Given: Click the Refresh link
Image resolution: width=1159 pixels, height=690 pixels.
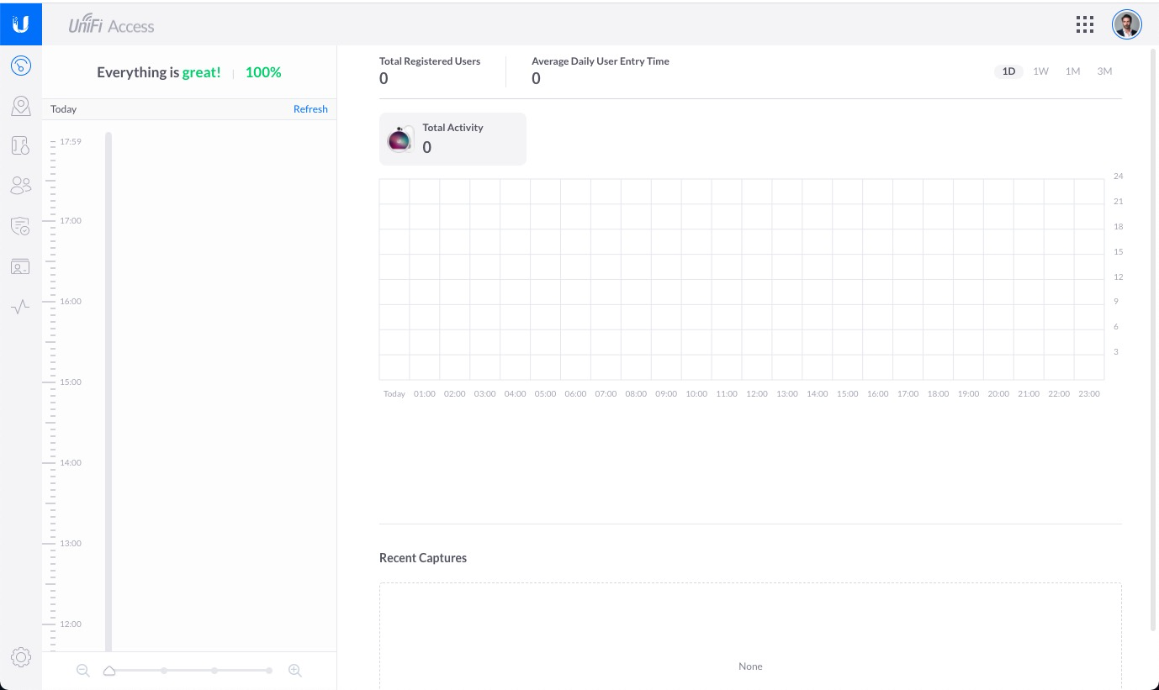Looking at the screenshot, I should 310,109.
